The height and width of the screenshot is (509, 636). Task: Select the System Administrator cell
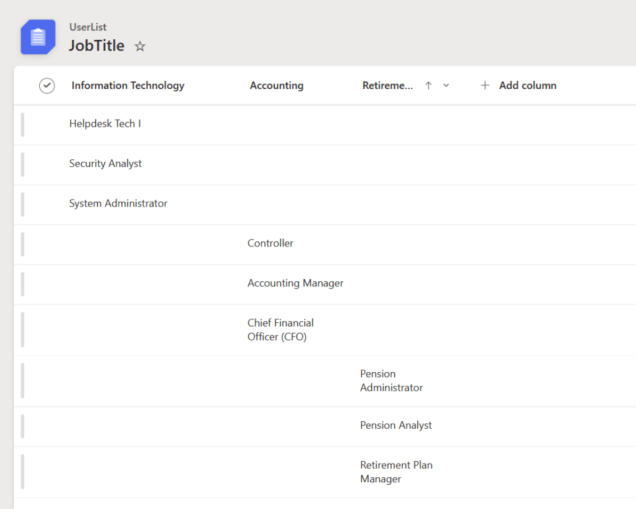click(x=118, y=203)
